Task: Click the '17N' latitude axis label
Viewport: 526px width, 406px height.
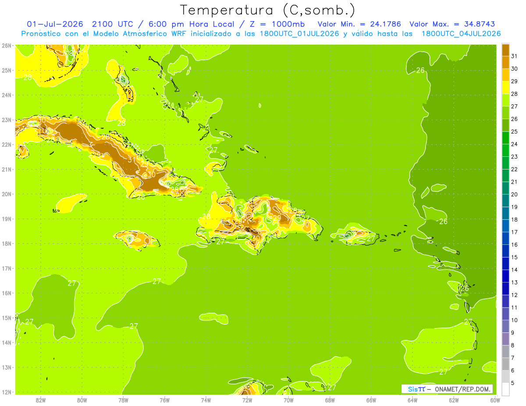Action: (7, 268)
